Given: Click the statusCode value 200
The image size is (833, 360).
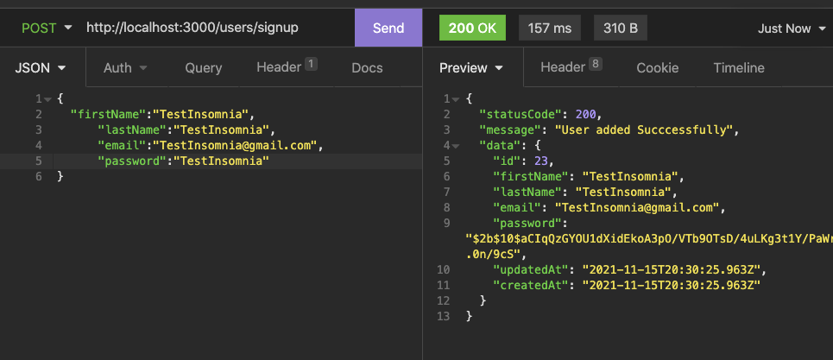Looking at the screenshot, I should (585, 114).
